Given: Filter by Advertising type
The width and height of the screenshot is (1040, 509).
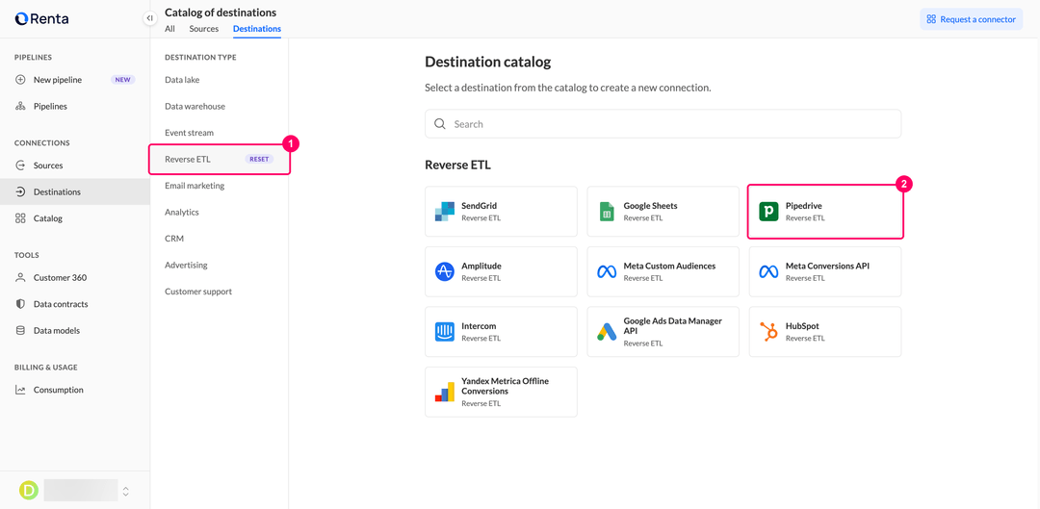Looking at the screenshot, I should (187, 265).
